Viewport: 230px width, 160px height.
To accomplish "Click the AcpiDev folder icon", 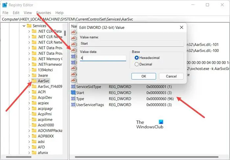I will pyautogui.click(x=34, y=97).
